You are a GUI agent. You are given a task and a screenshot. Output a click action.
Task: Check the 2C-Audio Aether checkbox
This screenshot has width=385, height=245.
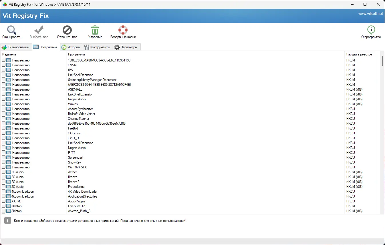[x=3, y=172]
